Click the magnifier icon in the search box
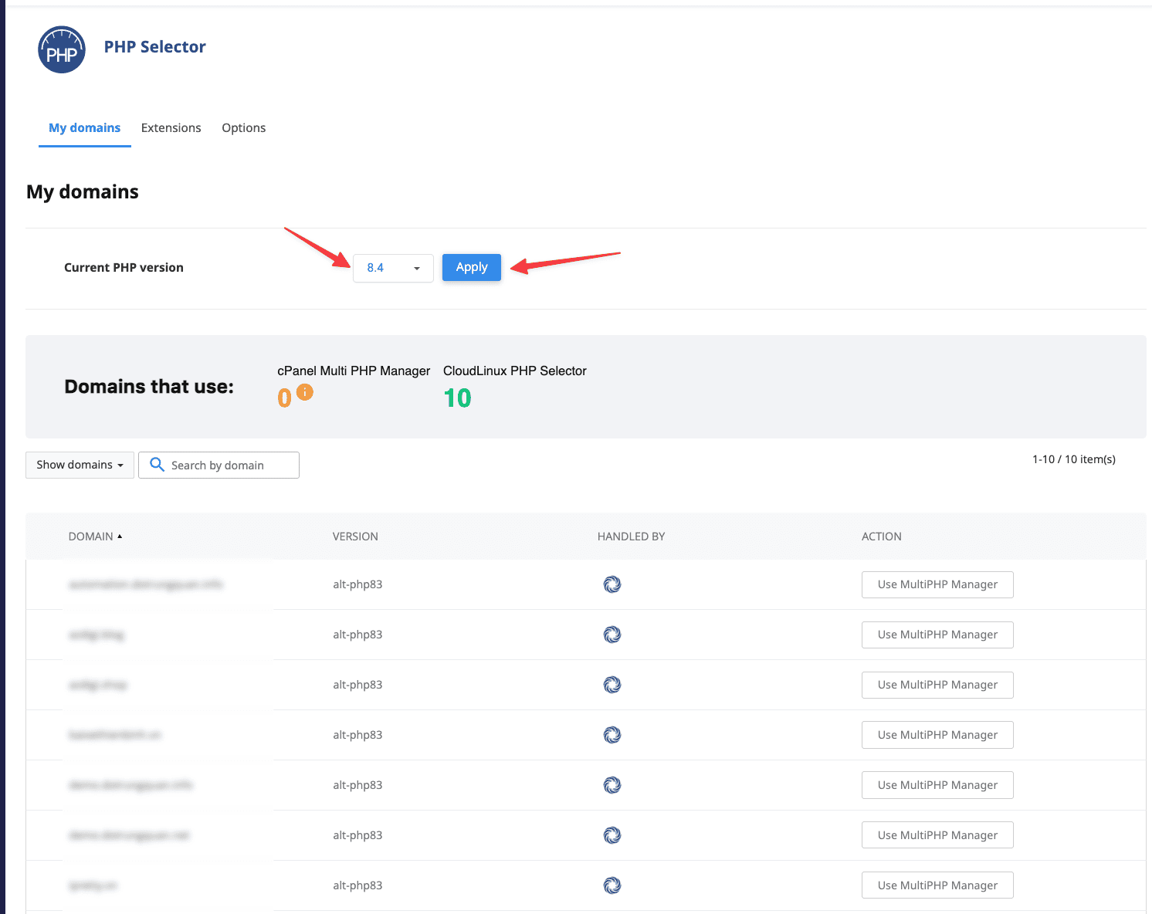1152x914 pixels. (157, 465)
